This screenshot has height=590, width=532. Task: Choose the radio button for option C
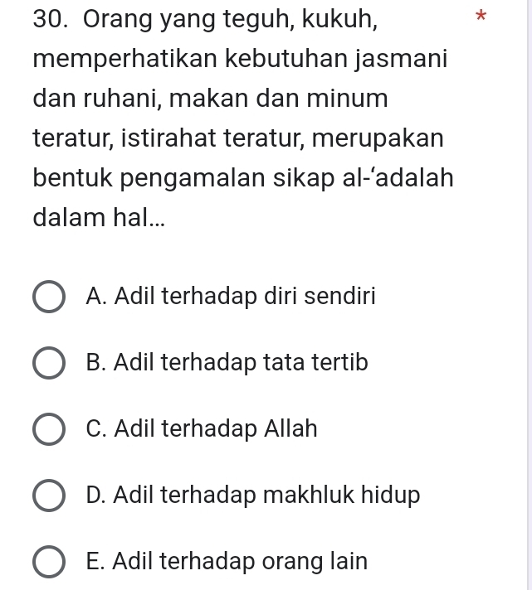[x=49, y=430]
